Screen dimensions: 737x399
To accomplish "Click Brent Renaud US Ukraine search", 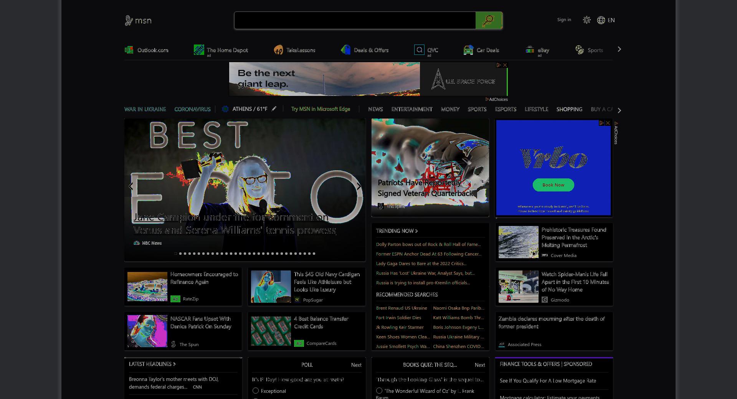I will pos(402,308).
